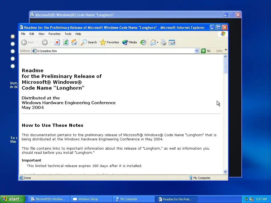Click the Back arrow icon in Internet Explorer
Viewport: 271px width, 203px height.
pos(24,42)
